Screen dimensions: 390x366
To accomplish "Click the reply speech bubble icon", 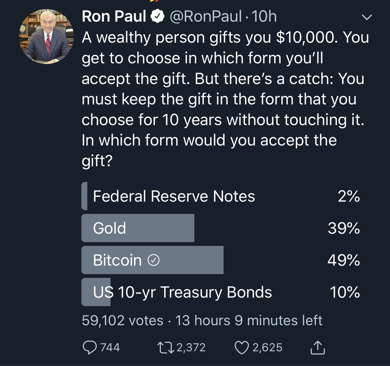I will click(x=89, y=347).
